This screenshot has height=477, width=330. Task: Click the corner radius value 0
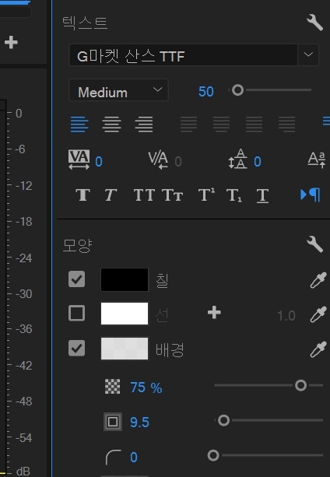point(134,458)
